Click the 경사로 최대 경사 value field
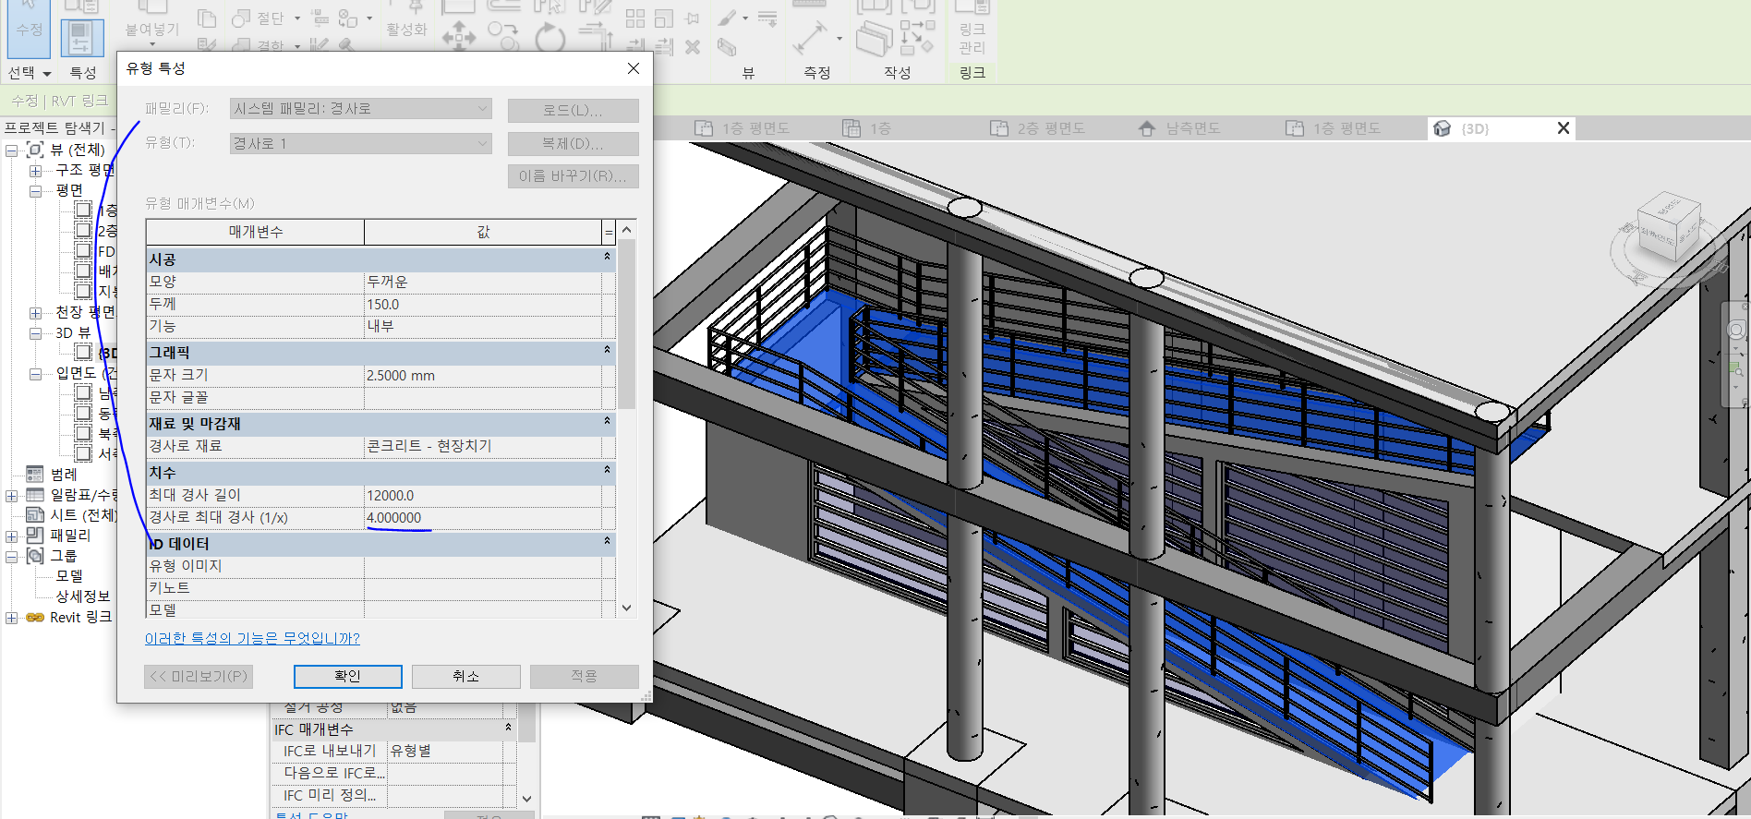This screenshot has width=1751, height=819. click(482, 518)
